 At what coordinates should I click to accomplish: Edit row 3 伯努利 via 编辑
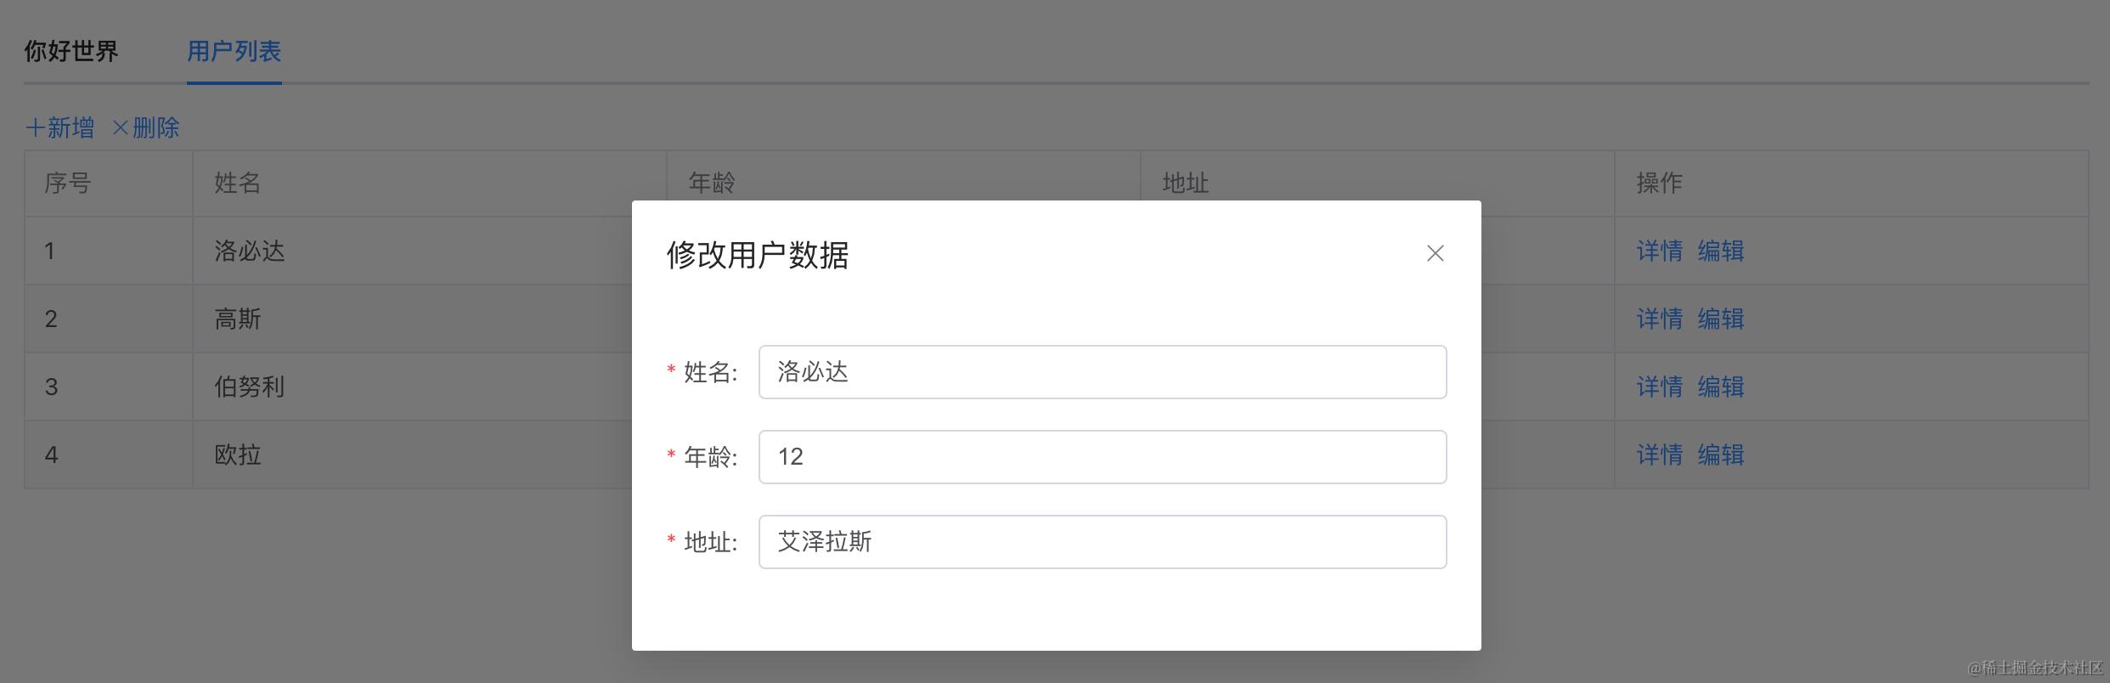(x=1720, y=387)
